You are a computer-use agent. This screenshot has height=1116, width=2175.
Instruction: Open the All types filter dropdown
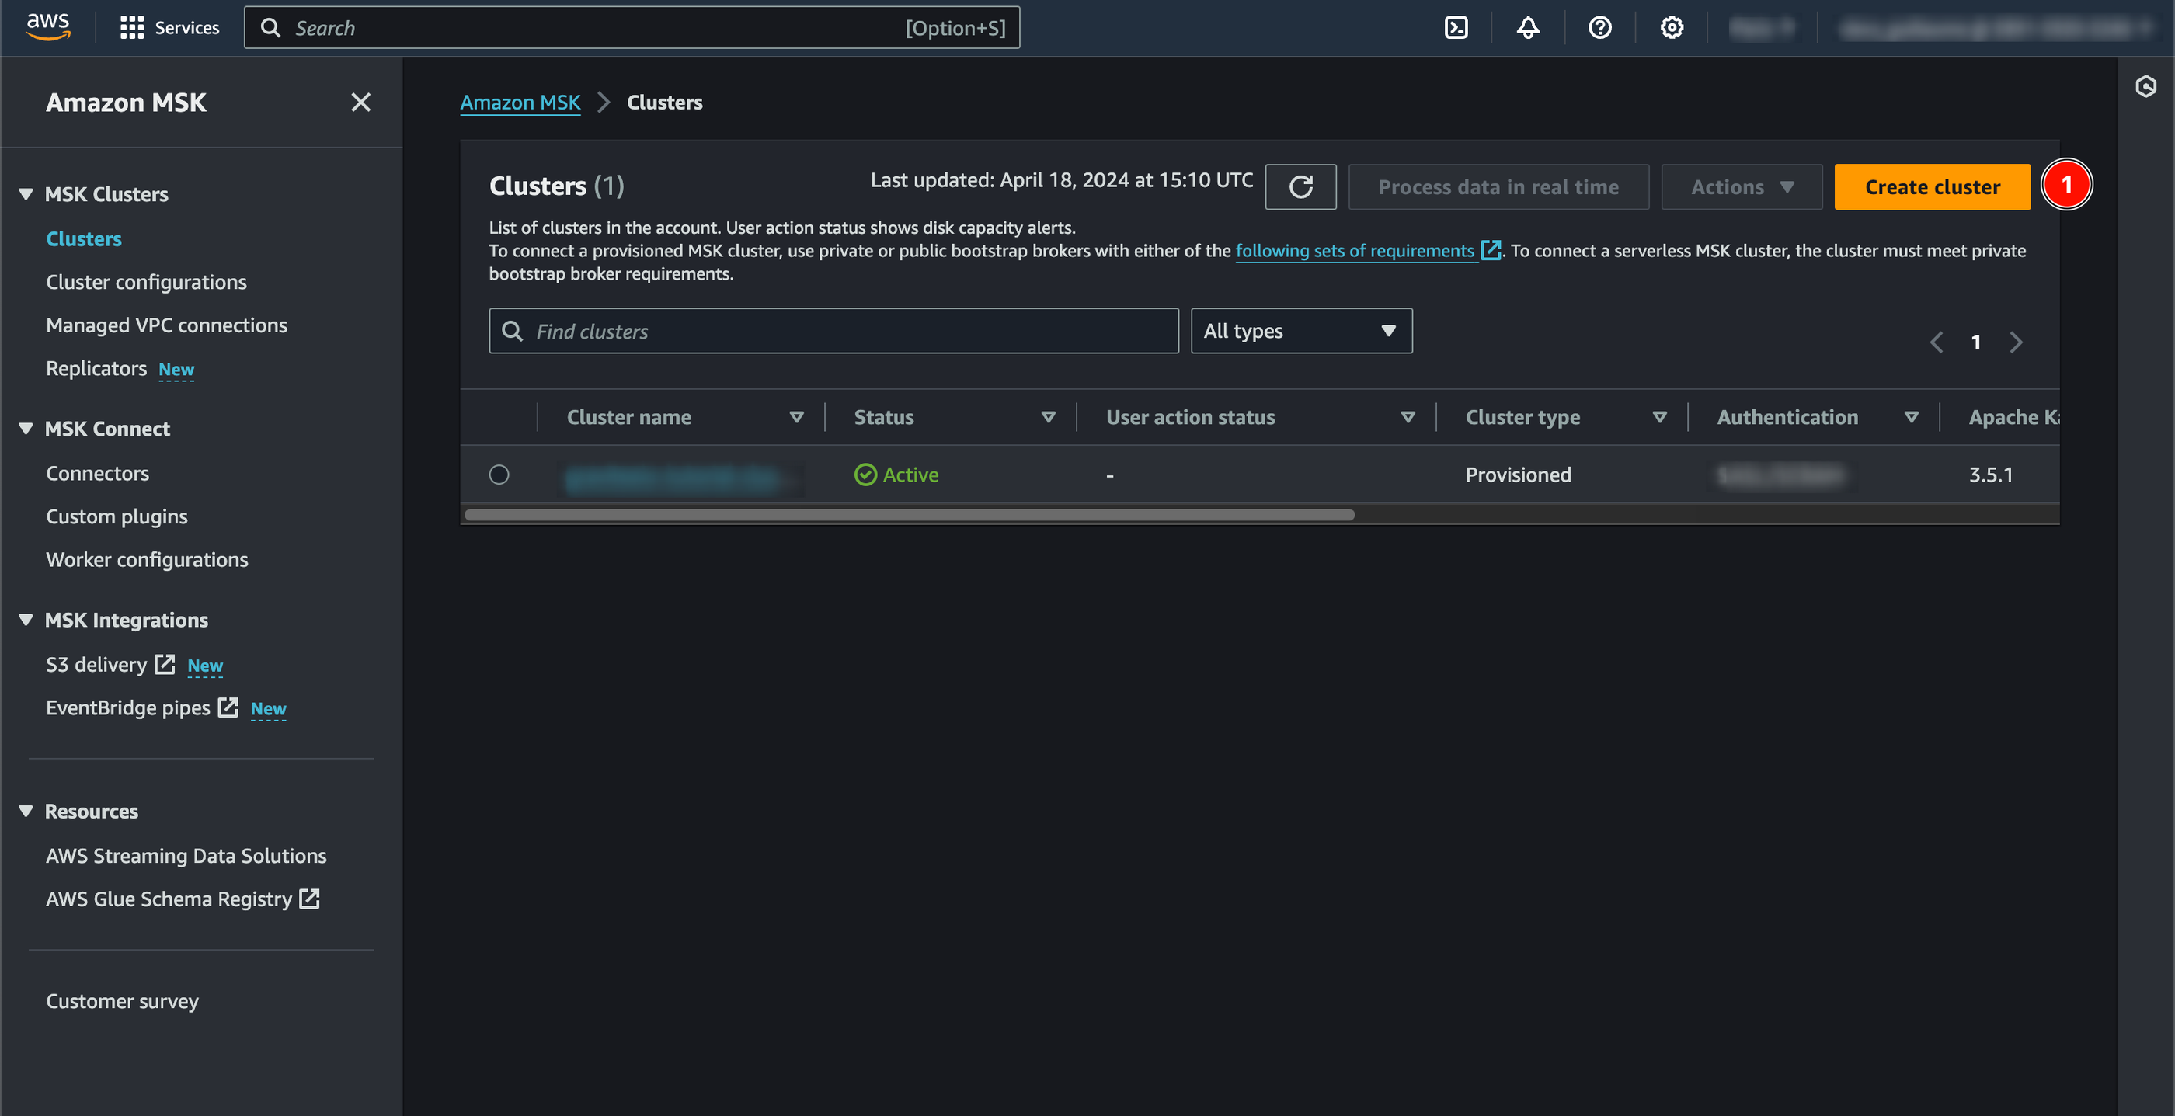(1301, 331)
